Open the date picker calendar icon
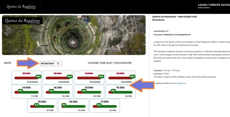This screenshot has height=117, width=230. [x=58, y=63]
